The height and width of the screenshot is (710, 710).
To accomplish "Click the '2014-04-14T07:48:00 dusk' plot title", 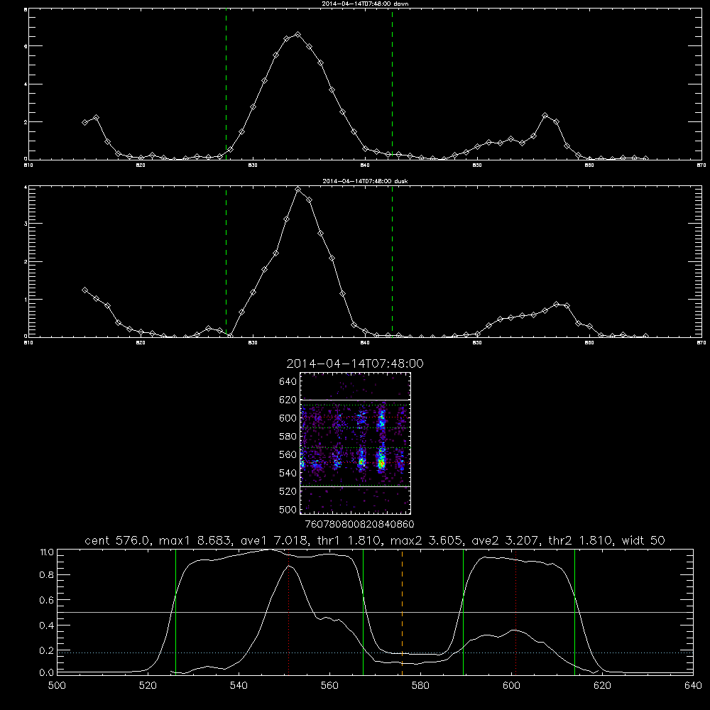I will 365,181.
